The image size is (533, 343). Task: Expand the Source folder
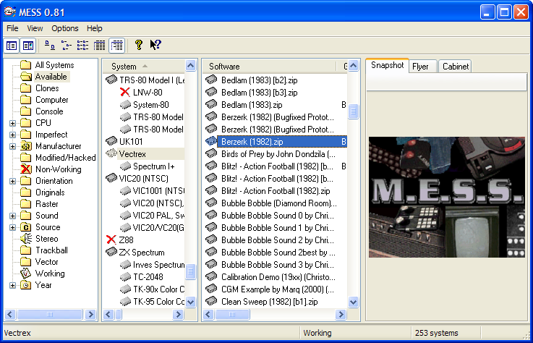click(12, 227)
